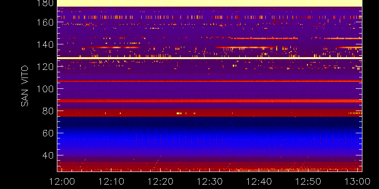Image resolution: width=379 pixels, height=189 pixels.
Task: Click the 12:50 time axis label
Action: coord(308,181)
